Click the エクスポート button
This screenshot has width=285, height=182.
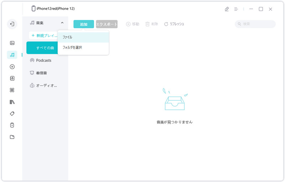107,24
